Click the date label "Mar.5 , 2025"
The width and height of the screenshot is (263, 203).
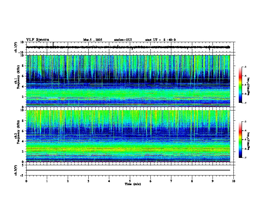click(93, 40)
